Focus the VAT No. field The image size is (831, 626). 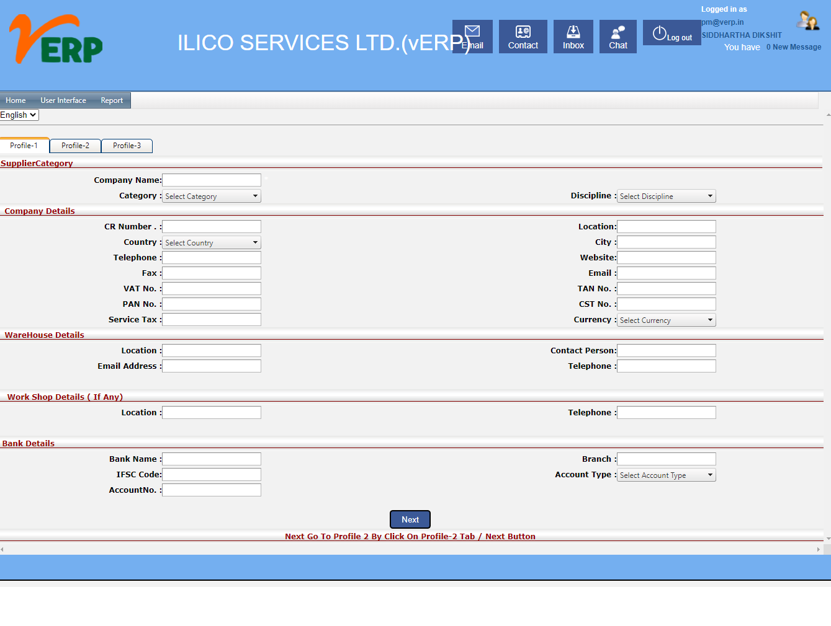point(212,289)
